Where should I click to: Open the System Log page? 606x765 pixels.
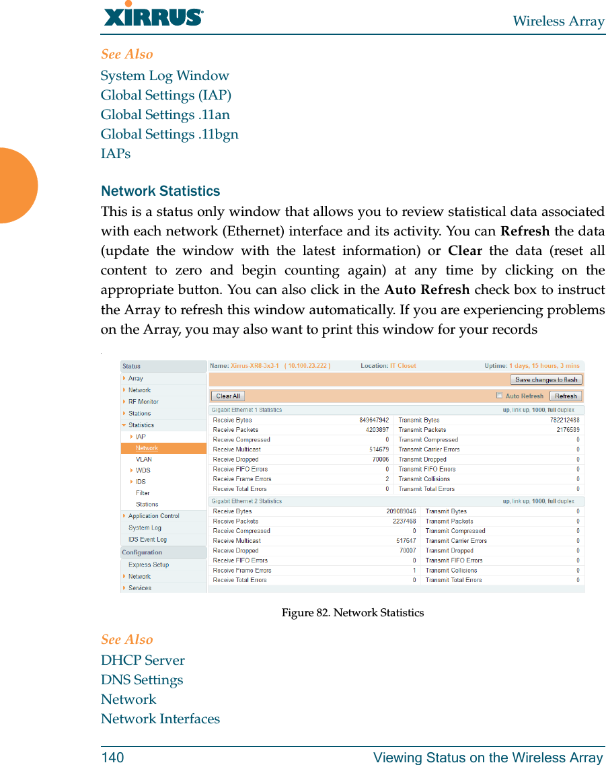(146, 527)
